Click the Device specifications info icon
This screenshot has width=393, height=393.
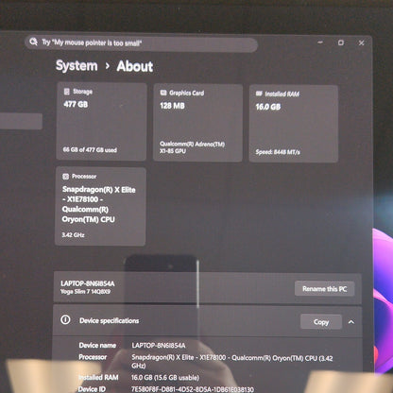point(65,320)
